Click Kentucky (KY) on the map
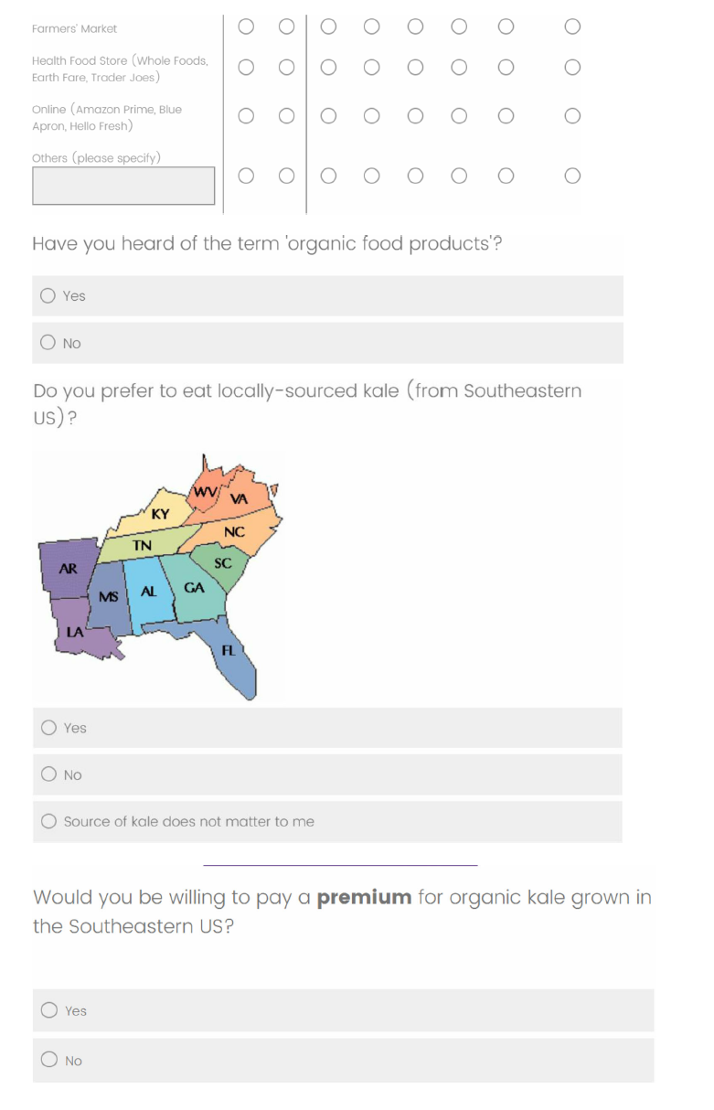Viewport: 714px width, 1110px height. (x=160, y=514)
